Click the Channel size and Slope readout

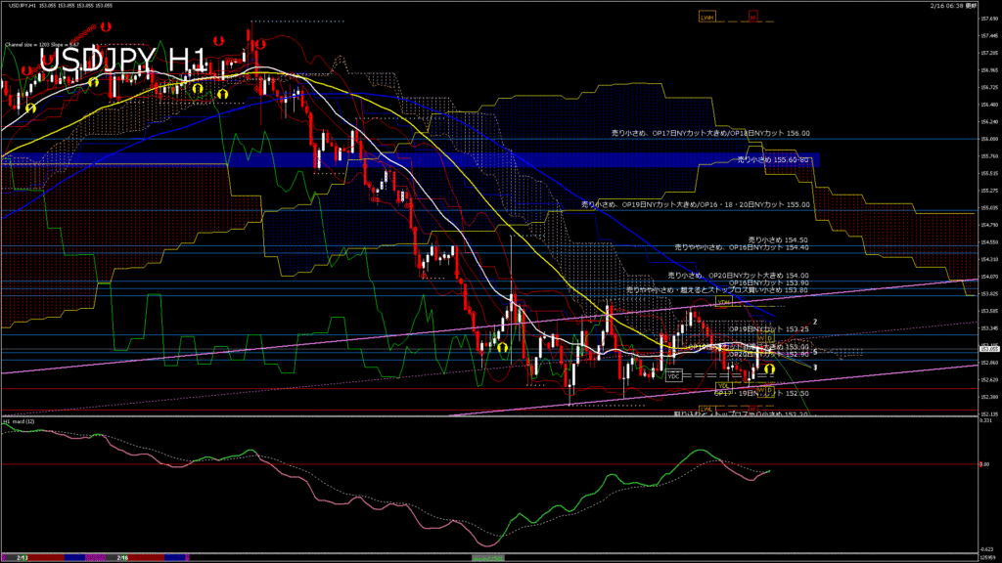click(41, 44)
